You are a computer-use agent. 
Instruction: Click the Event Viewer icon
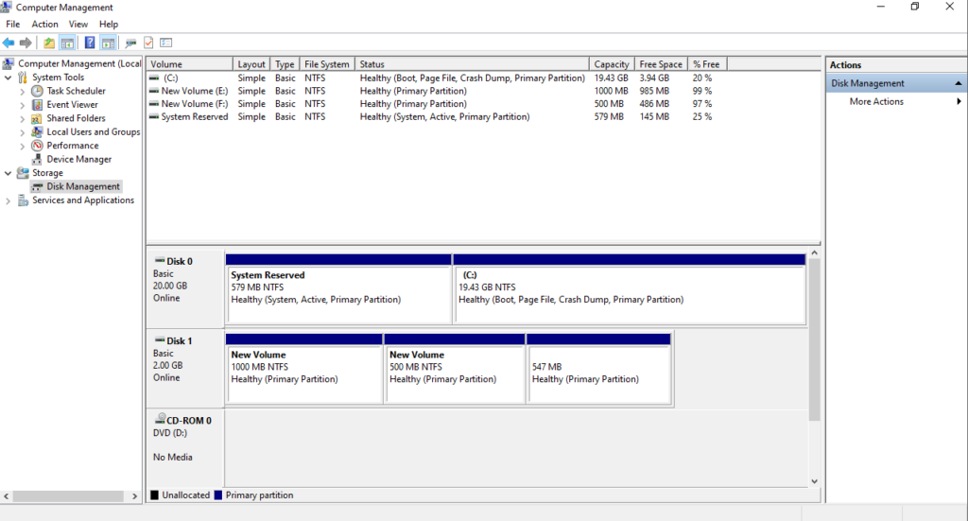tap(37, 104)
